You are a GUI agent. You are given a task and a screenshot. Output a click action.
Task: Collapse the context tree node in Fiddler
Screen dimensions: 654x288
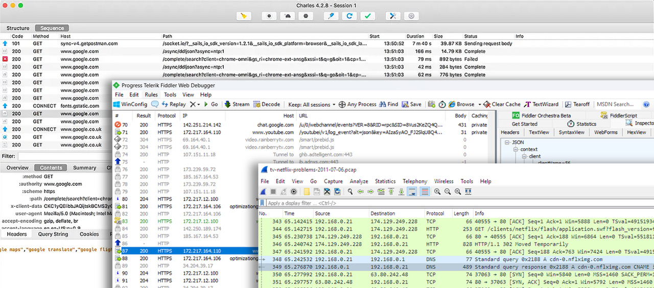click(516, 150)
